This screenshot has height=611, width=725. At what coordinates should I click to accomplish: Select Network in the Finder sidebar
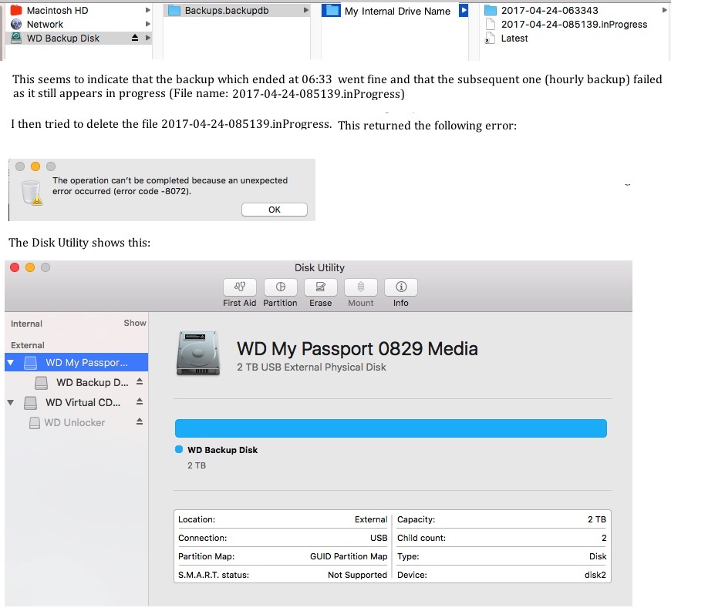[46, 24]
